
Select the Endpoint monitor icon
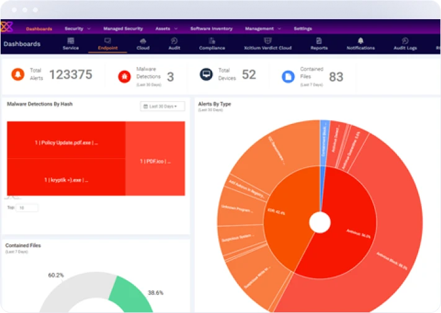[x=107, y=40]
